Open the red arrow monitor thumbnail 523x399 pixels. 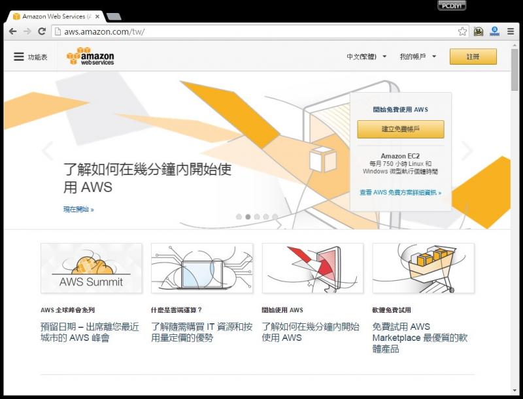click(x=312, y=268)
